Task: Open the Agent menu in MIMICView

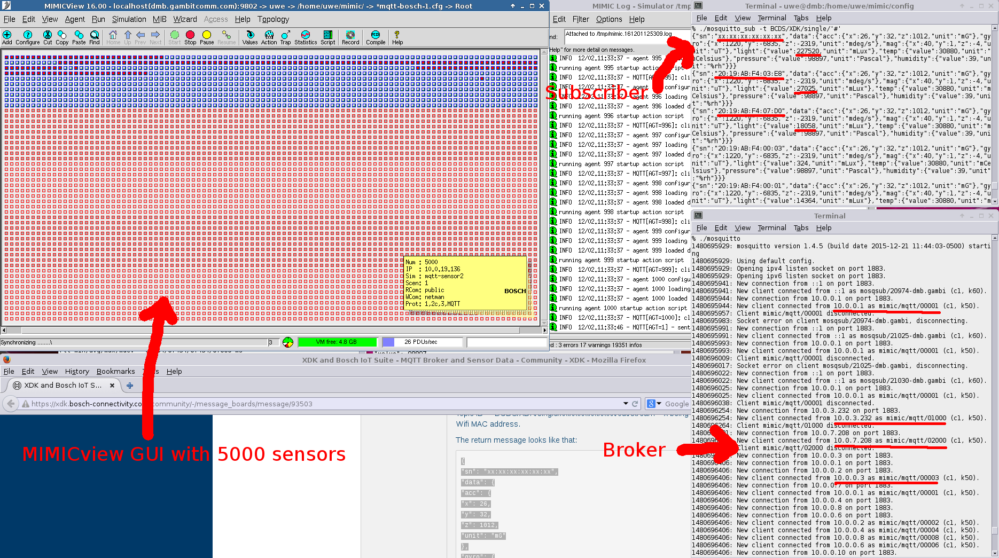Action: (75, 19)
